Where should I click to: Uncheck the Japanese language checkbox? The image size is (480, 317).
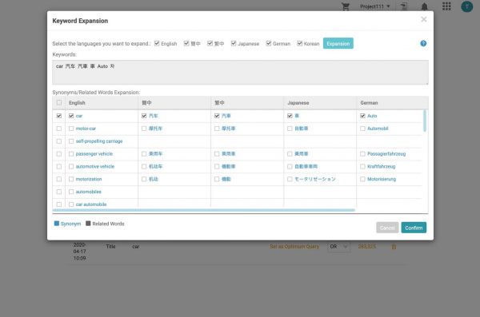tap(234, 43)
